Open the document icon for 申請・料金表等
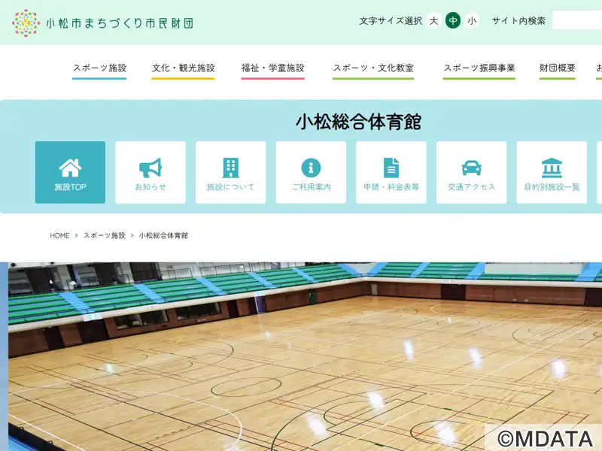This screenshot has width=602, height=451. tap(391, 168)
